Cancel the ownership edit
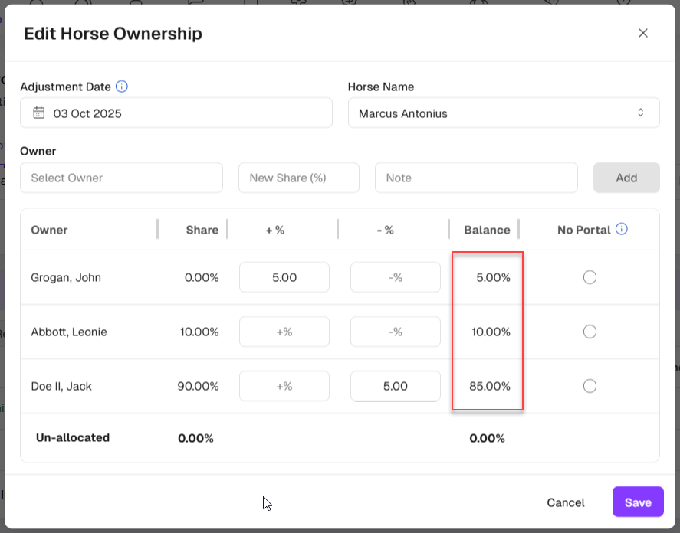This screenshot has width=680, height=533. click(x=566, y=502)
